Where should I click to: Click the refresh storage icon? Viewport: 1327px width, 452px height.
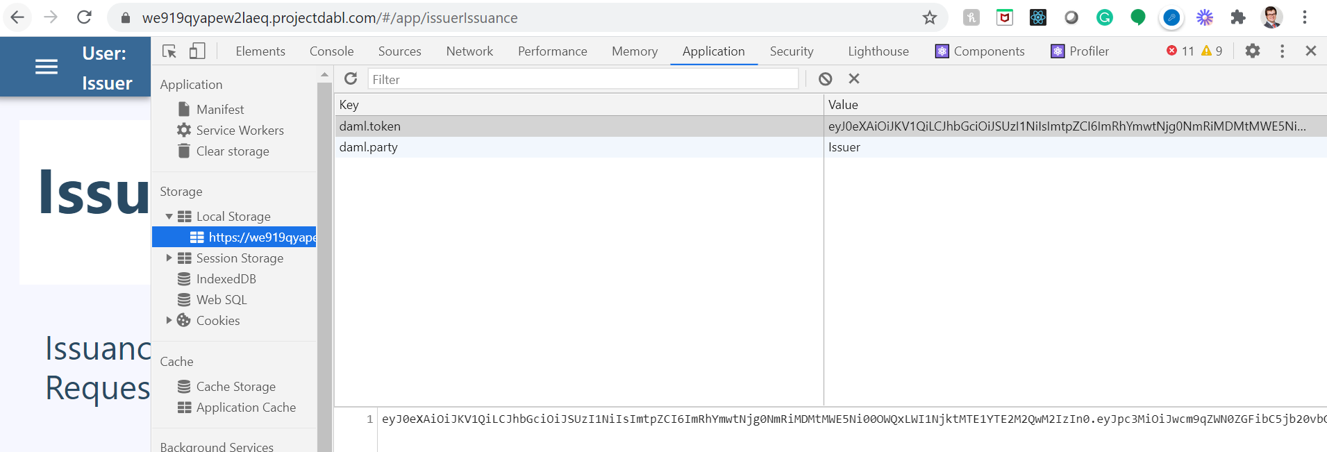(351, 79)
